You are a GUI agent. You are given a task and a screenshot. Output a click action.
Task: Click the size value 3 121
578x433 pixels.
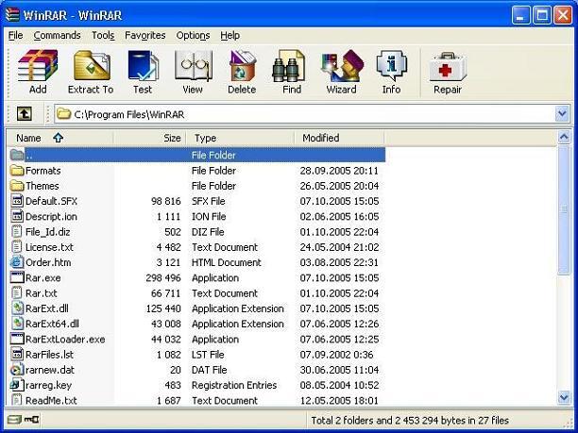coord(168,262)
